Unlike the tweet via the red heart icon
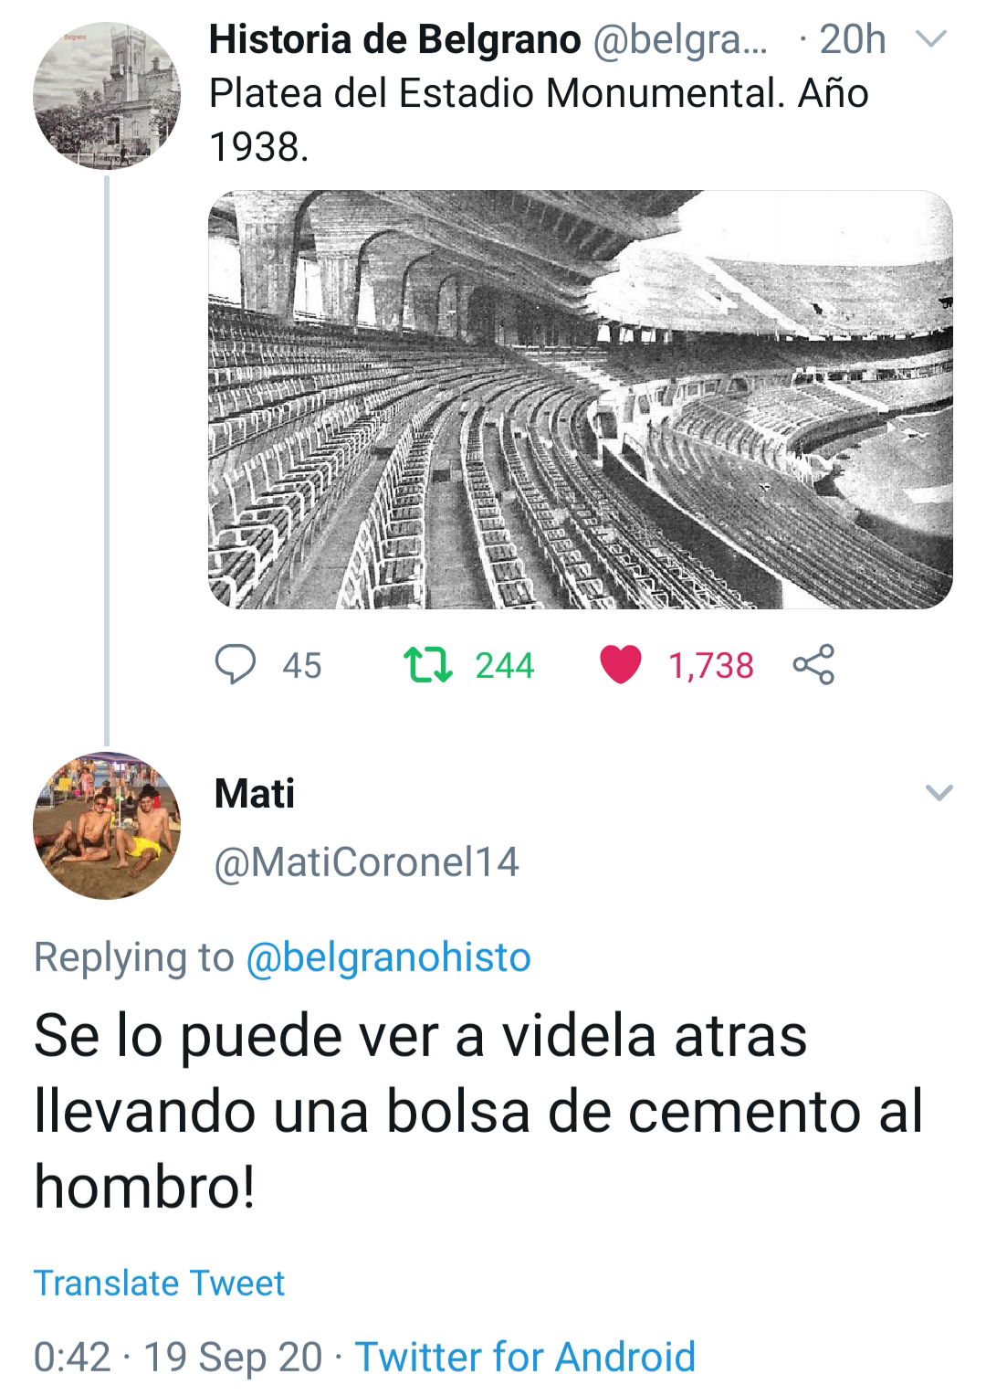 [x=621, y=665]
